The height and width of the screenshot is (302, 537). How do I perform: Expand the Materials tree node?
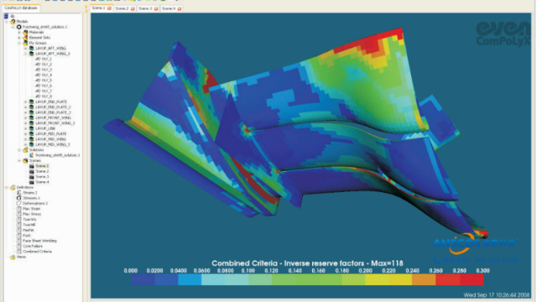pyautogui.click(x=19, y=32)
